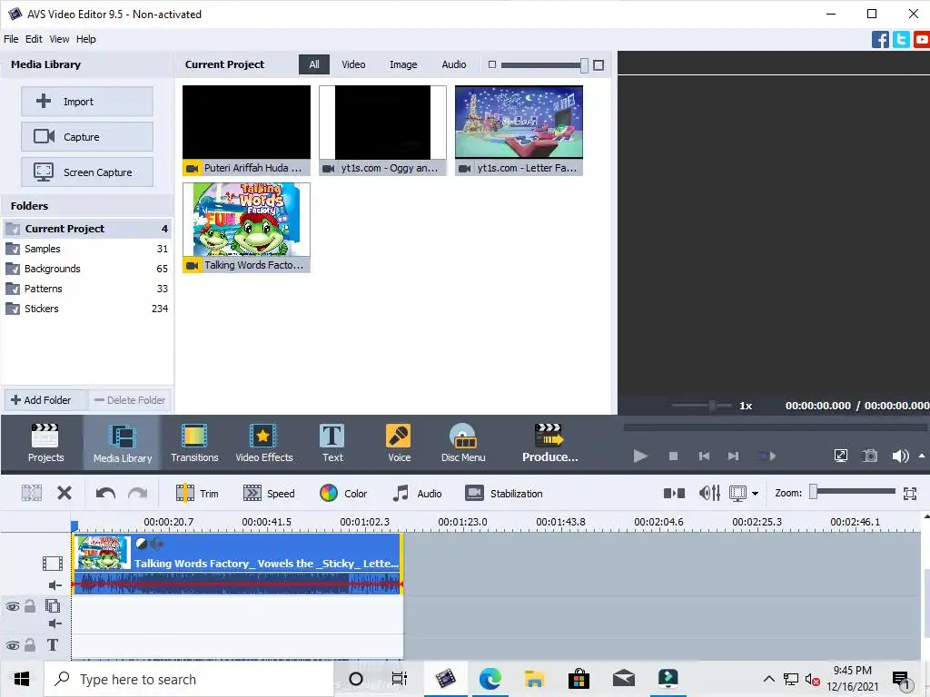
Task: Click the Capture button
Action: point(87,137)
